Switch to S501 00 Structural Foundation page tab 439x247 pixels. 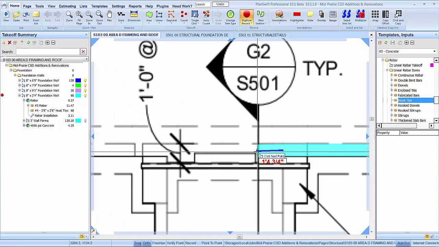[x=197, y=35]
